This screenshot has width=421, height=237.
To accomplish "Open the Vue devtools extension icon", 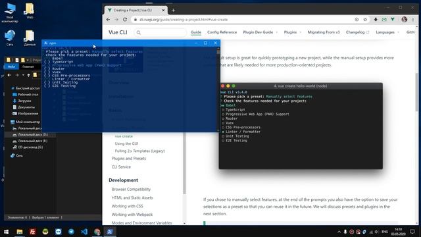I will (x=393, y=19).
